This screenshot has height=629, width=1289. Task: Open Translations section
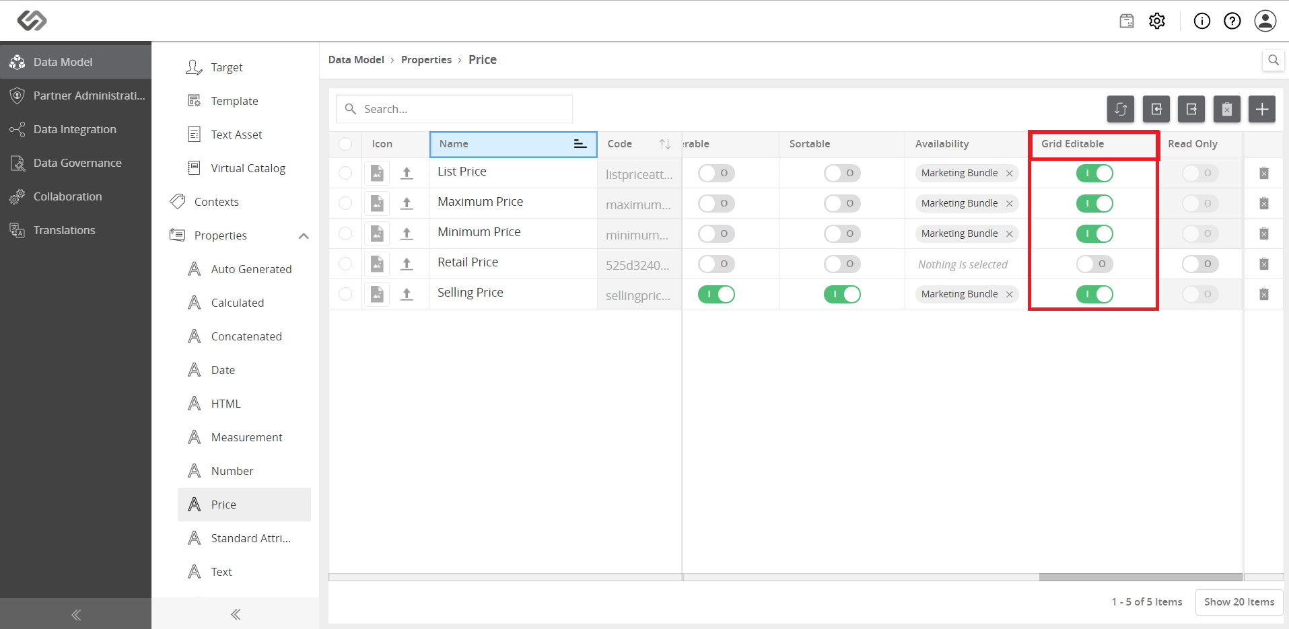click(75, 230)
